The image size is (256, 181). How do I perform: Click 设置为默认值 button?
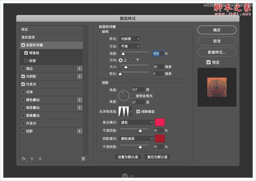[x=128, y=157]
